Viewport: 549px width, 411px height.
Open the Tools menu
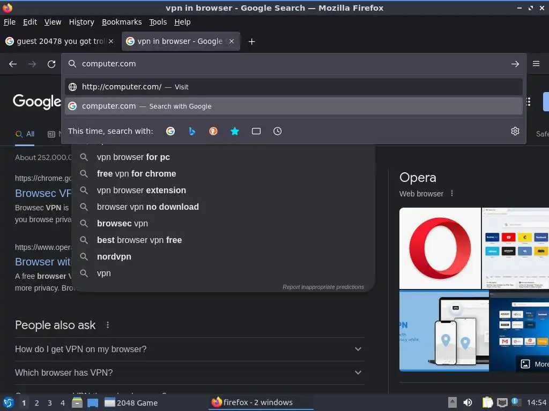point(158,22)
